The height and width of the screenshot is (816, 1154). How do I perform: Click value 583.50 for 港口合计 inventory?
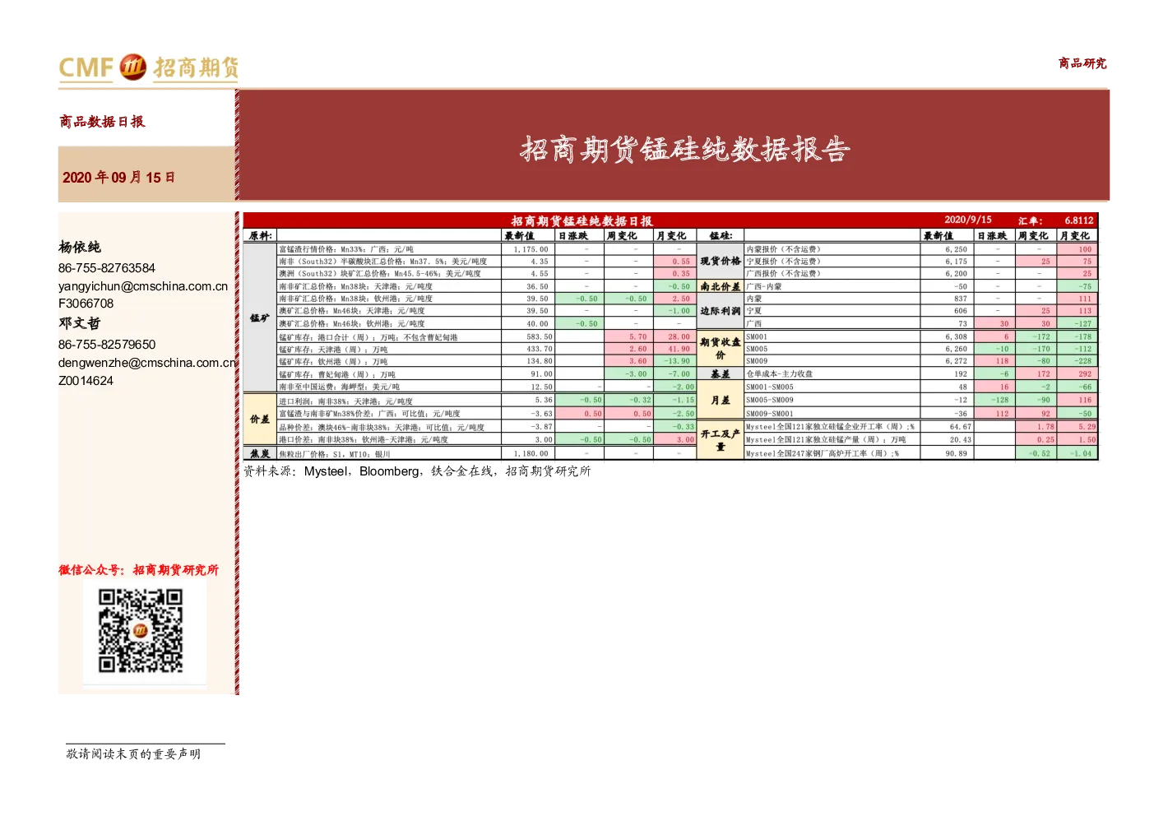pyautogui.click(x=540, y=337)
